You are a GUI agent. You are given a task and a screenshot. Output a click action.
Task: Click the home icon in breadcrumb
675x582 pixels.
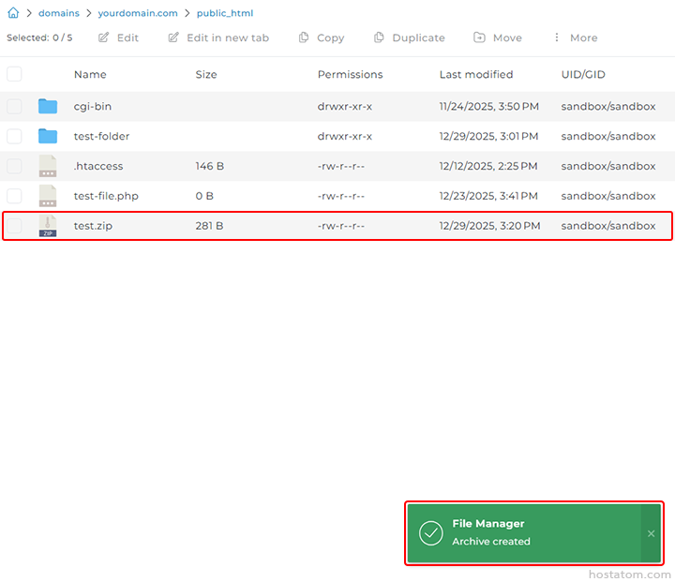tap(13, 13)
